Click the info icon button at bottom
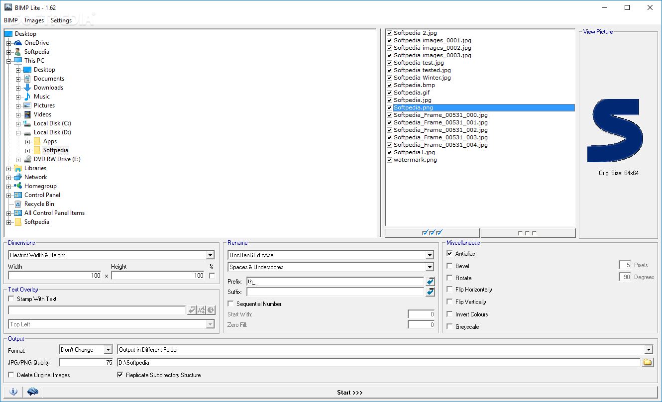The image size is (662, 402). click(13, 392)
